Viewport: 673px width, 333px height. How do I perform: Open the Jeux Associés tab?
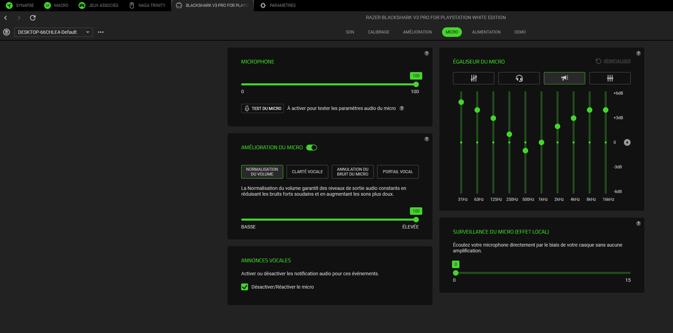coord(98,5)
